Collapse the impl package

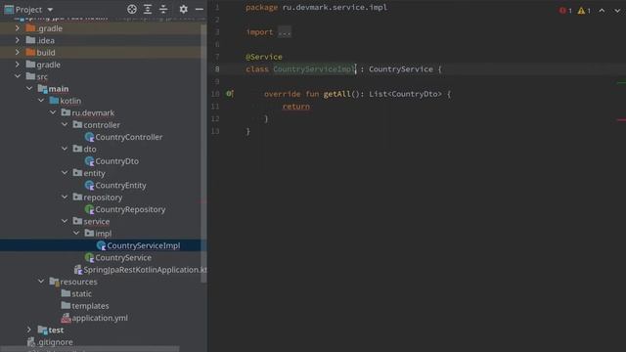(x=76, y=233)
